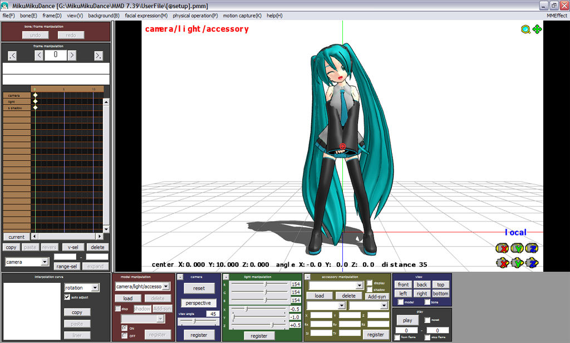Viewport: 570px width, 343px height.
Task: Click the camera reset button
Action: [x=199, y=288]
